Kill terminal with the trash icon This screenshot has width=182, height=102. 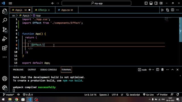tap(162, 70)
